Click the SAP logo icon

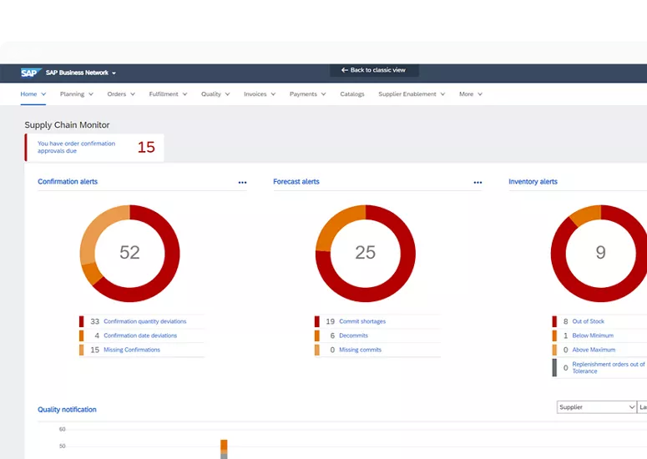[32, 73]
